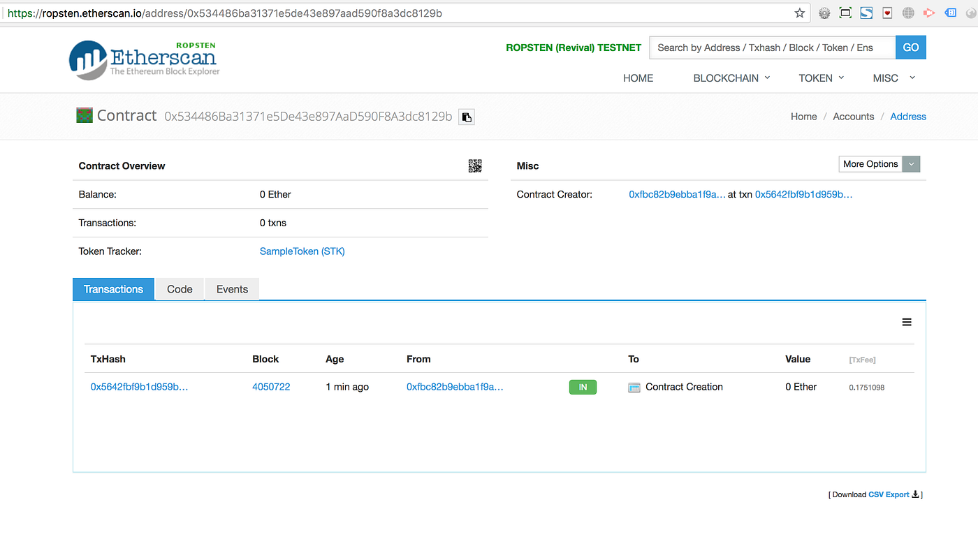Click the 0 Ether value in the transaction row
The width and height of the screenshot is (978, 537).
tap(801, 387)
